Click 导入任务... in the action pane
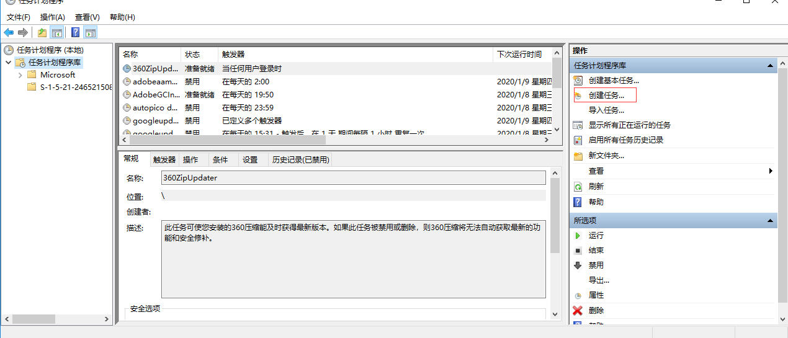The height and width of the screenshot is (338, 788). [606, 110]
